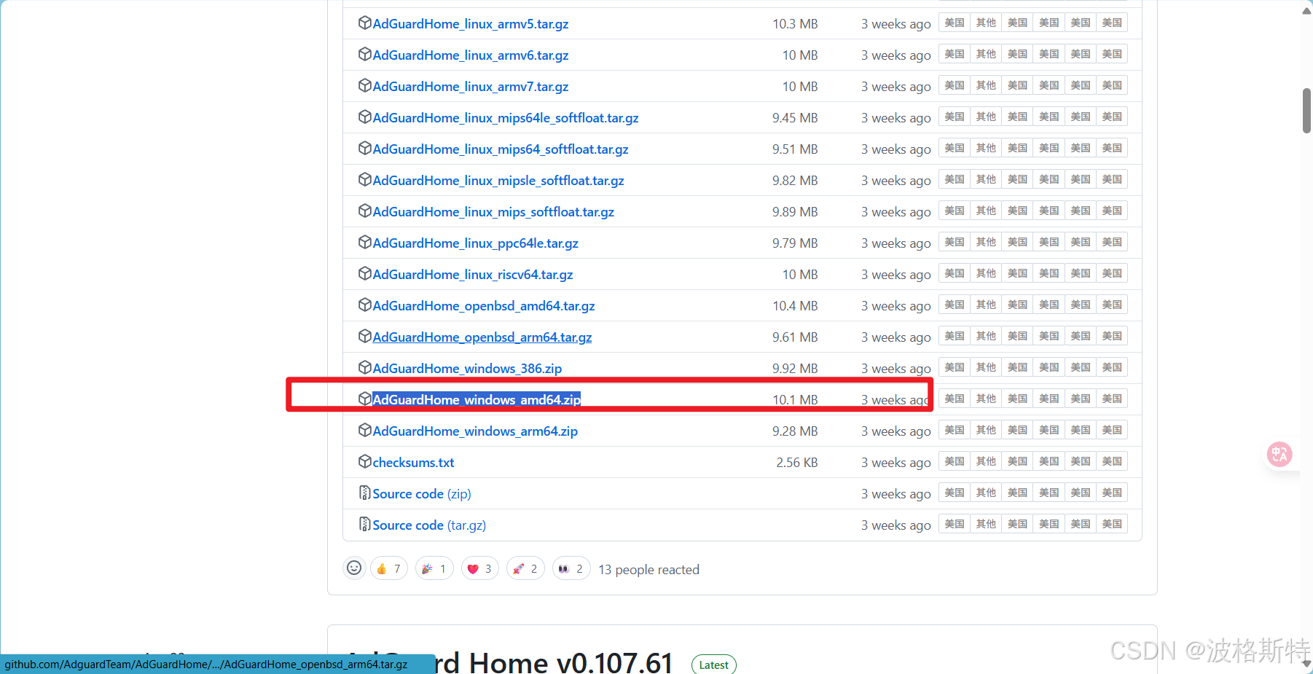Download Source code (zip)
Viewport: 1313px width, 674px height.
click(422, 494)
